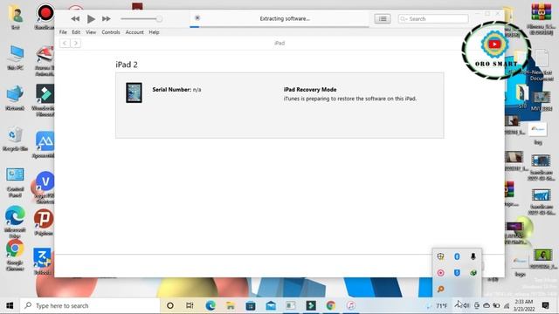Open Task View on the taskbar
This screenshot has height=314, width=559.
point(190,305)
